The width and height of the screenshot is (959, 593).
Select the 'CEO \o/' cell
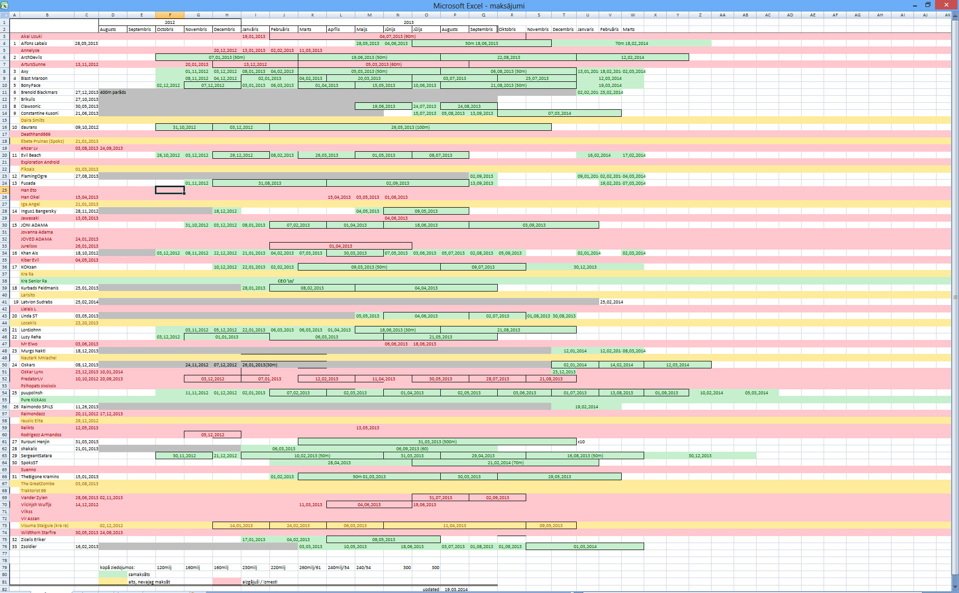click(x=284, y=281)
